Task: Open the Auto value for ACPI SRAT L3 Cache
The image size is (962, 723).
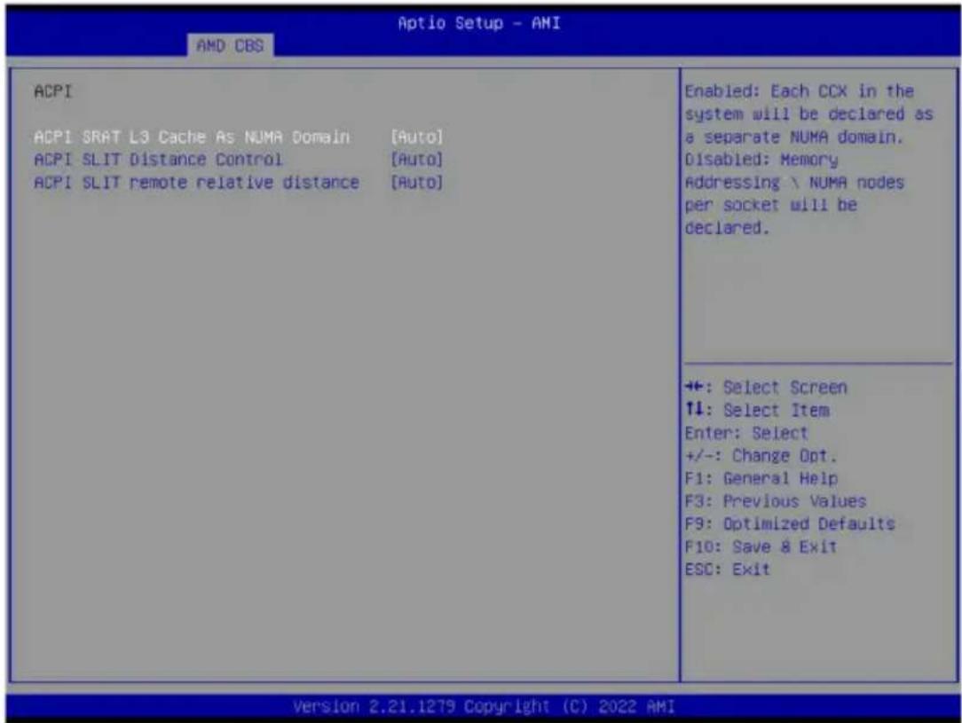Action: 416,137
